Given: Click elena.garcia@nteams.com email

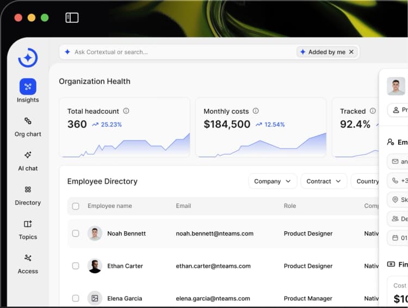Looking at the screenshot, I should pos(213,298).
